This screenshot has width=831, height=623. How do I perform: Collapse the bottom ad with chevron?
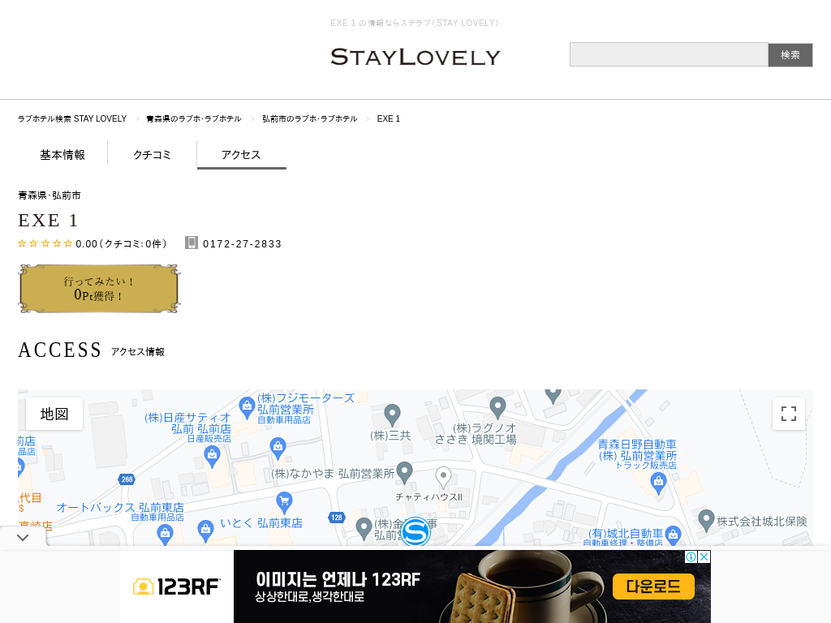pyautogui.click(x=23, y=538)
